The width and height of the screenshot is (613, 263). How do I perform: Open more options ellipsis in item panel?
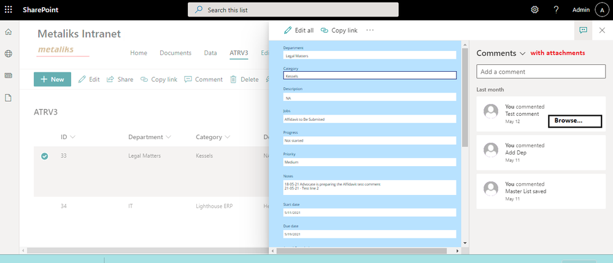[x=370, y=30]
